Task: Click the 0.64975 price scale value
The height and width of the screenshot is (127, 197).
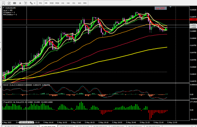Action: tap(193, 17)
